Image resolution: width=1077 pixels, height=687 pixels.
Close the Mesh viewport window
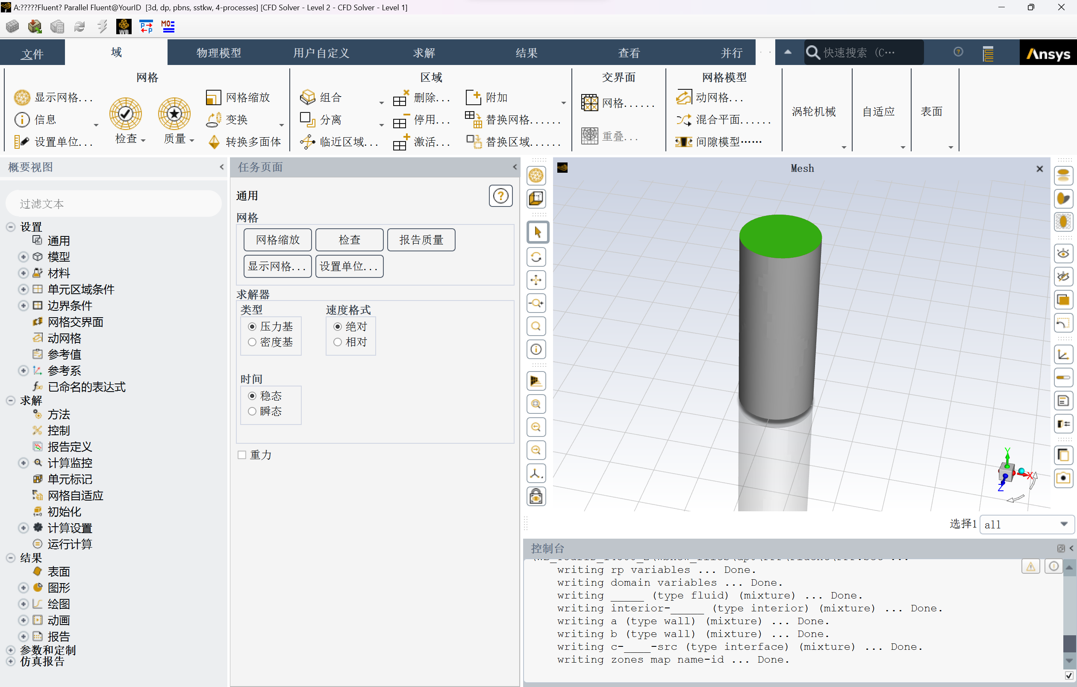[x=1039, y=168]
